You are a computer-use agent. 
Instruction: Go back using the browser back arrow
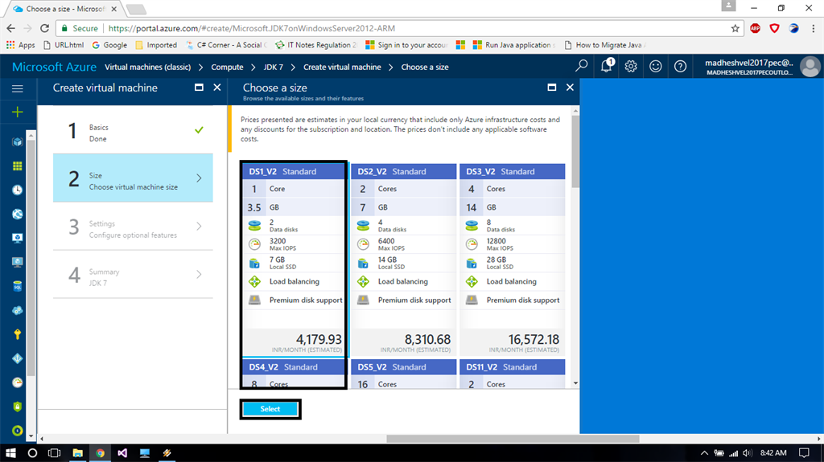(11, 28)
